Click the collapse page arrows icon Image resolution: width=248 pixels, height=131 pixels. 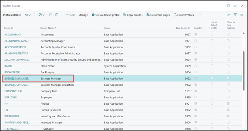coord(242,6)
